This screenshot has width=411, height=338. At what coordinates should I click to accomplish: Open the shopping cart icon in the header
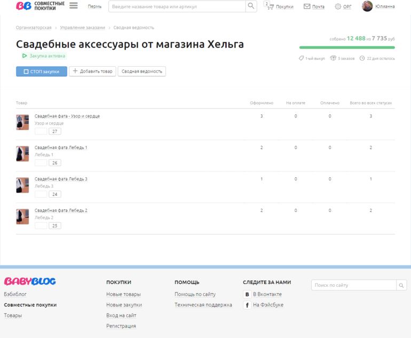click(x=270, y=6)
